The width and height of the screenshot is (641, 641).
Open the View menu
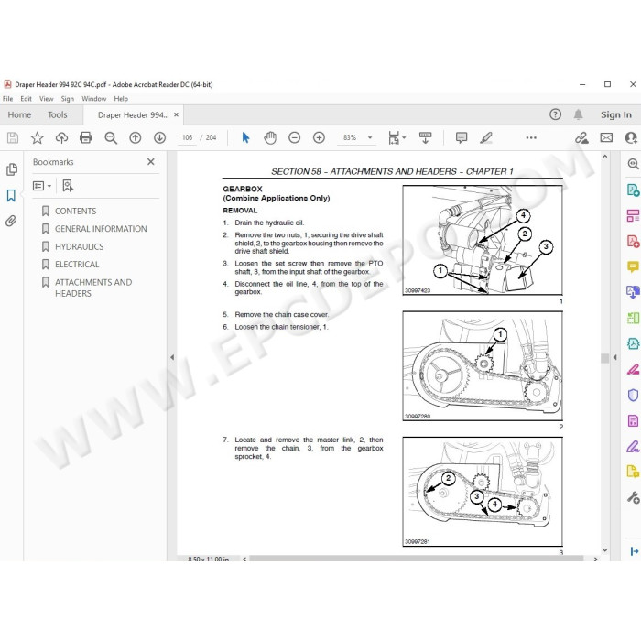46,99
